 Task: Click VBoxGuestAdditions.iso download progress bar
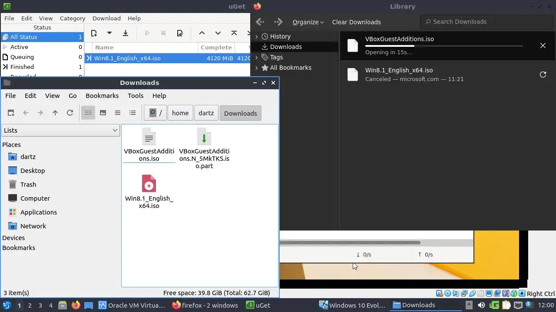pyautogui.click(x=444, y=45)
